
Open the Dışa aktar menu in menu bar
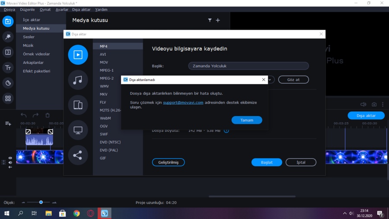81,10
